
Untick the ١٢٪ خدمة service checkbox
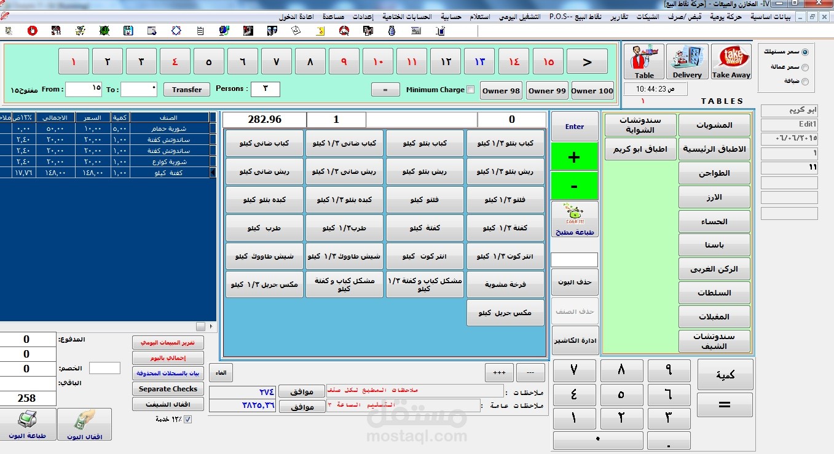coord(188,420)
